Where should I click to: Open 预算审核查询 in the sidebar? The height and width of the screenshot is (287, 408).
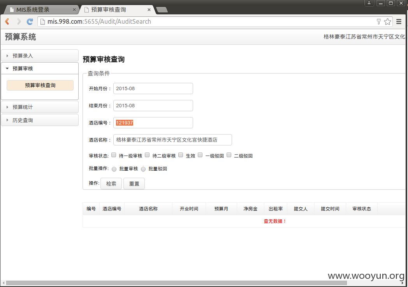click(x=40, y=85)
